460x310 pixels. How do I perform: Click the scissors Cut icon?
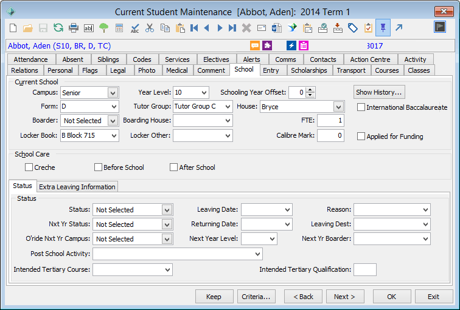pyautogui.click(x=150, y=28)
